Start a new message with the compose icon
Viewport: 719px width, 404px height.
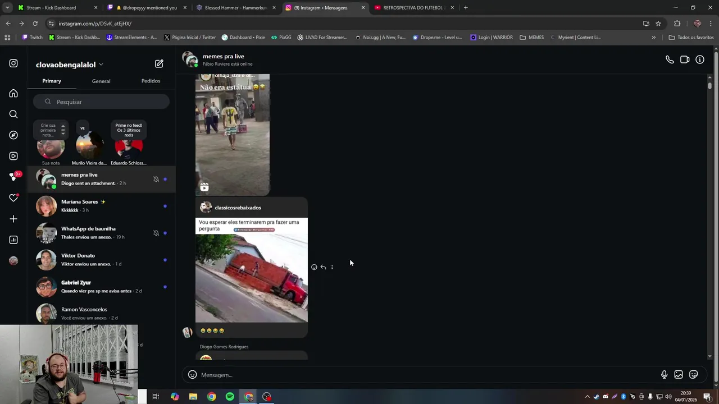[x=159, y=64]
